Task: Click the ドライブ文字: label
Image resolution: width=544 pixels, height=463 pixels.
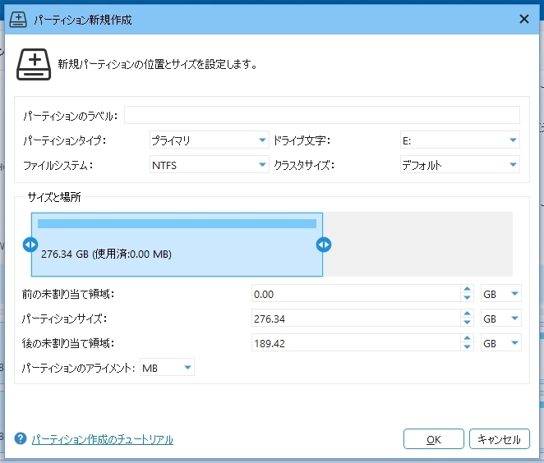Action: tap(302, 140)
